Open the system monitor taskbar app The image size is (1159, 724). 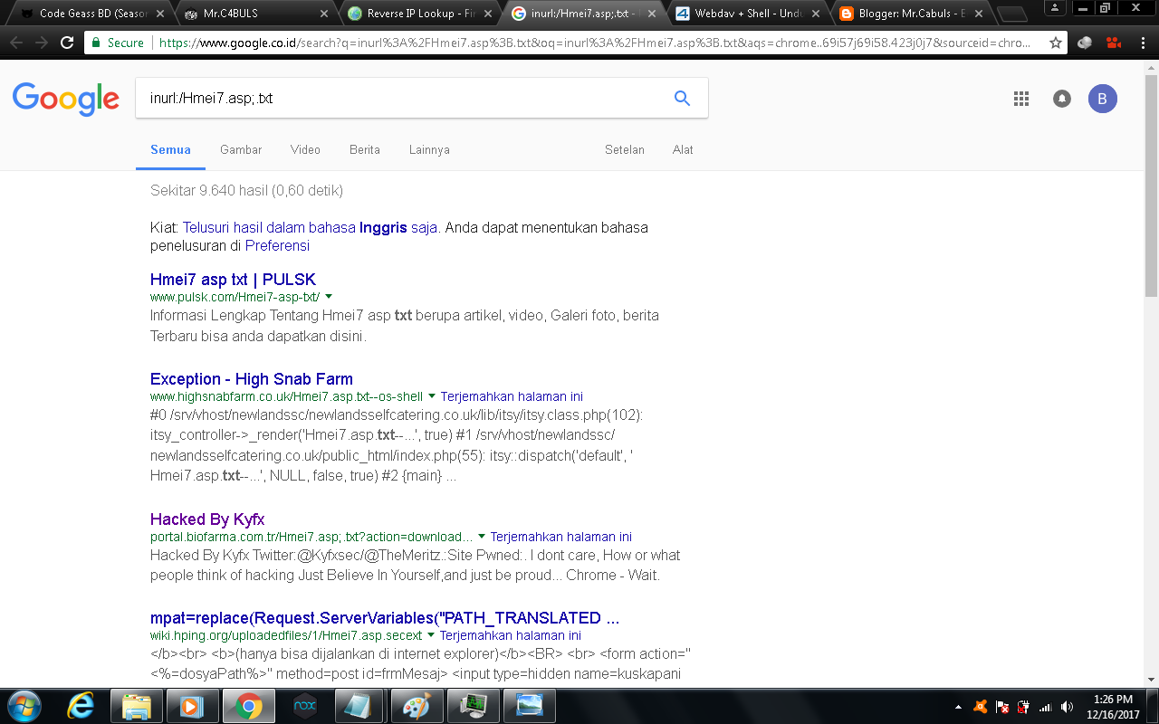click(472, 706)
